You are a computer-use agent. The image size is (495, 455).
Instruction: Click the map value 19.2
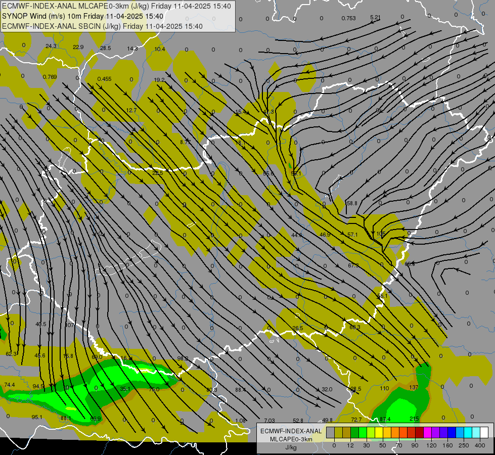point(159,80)
